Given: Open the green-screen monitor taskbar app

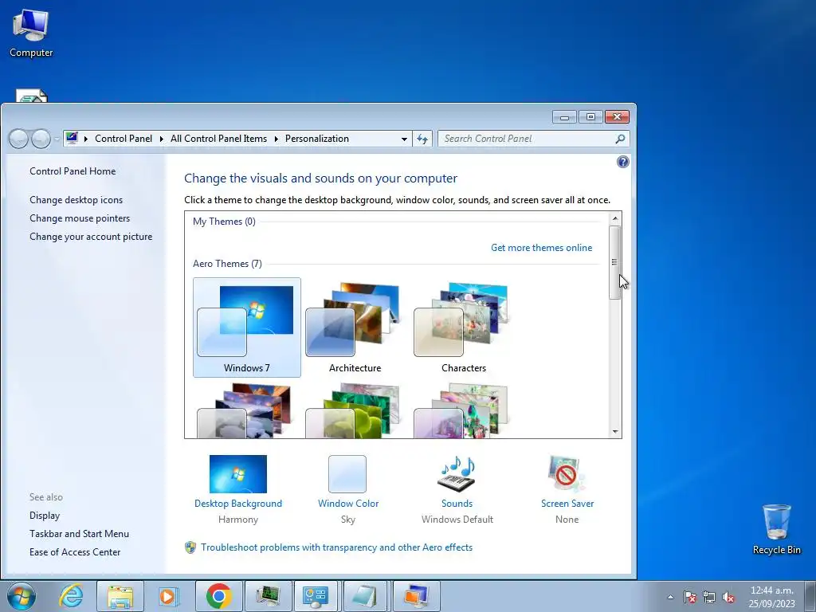Looking at the screenshot, I should [268, 596].
